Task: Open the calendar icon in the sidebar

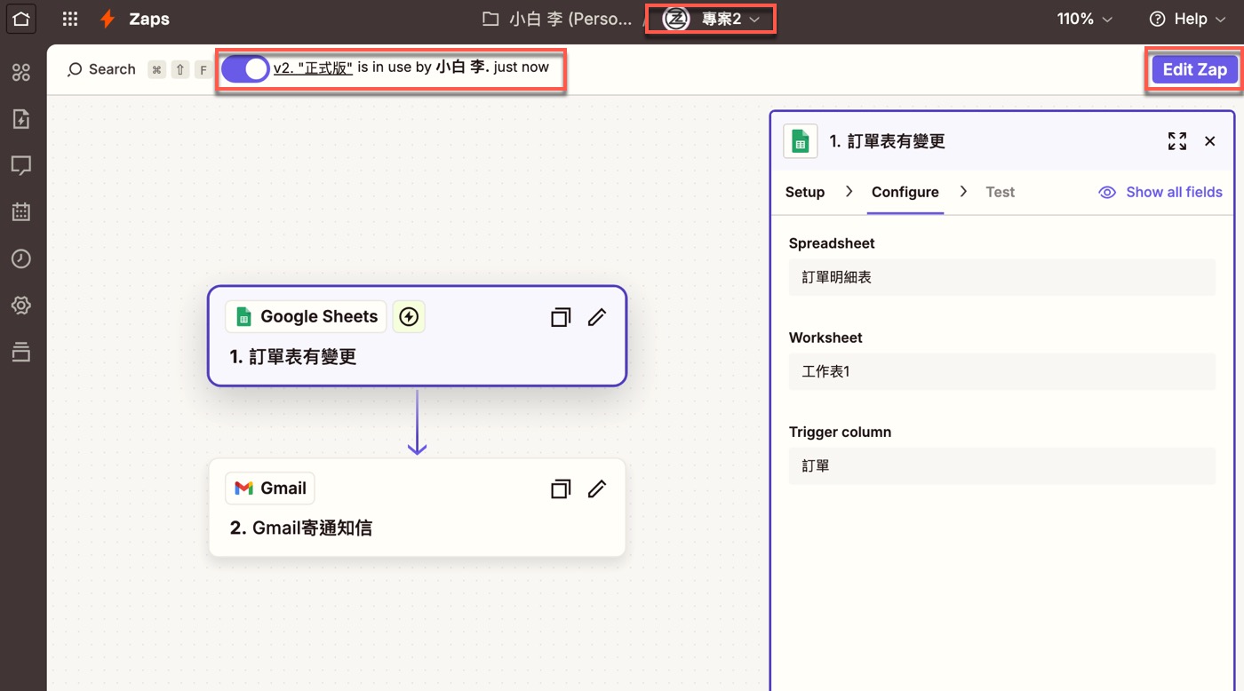Action: point(21,211)
